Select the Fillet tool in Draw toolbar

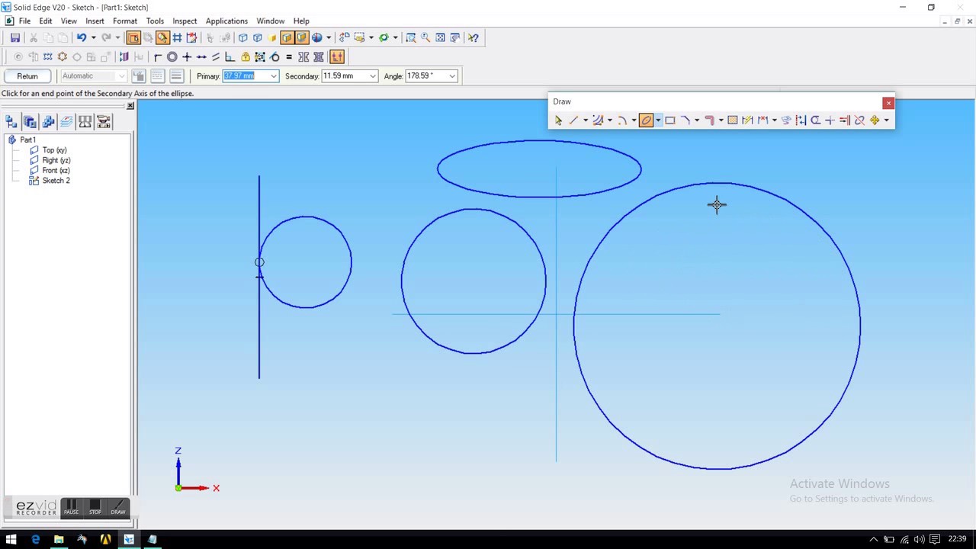(685, 120)
